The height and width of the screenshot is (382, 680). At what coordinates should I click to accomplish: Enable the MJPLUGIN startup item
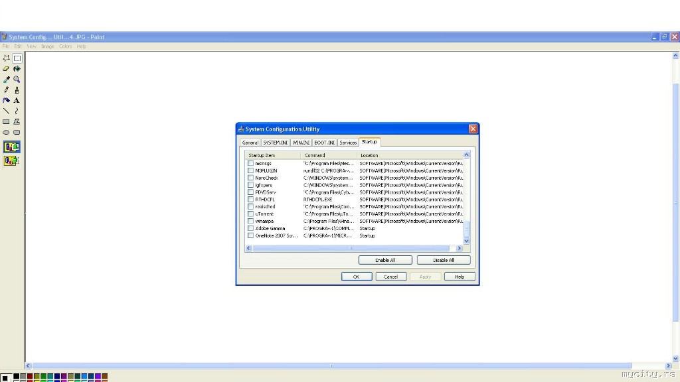pos(250,170)
